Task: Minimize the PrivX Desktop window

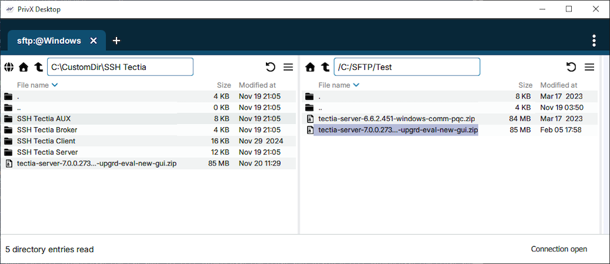Action: tap(542, 9)
